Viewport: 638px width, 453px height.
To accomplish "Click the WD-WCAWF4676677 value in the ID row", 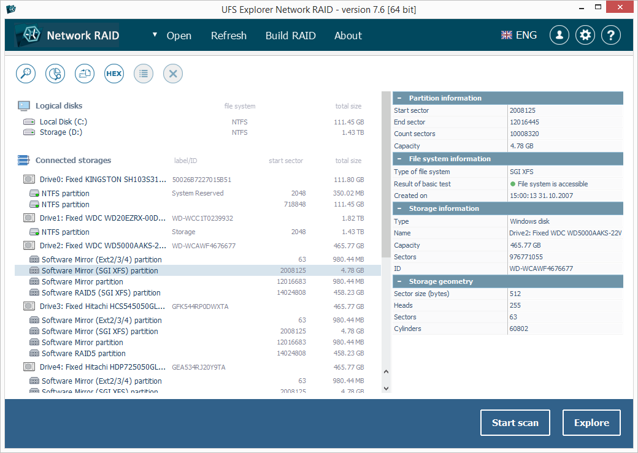I will (541, 268).
